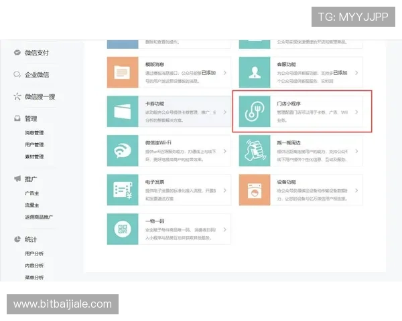Screen dimensions: 402x321
Task: Expand the 设备功能 card arrow
Action: click(356, 191)
